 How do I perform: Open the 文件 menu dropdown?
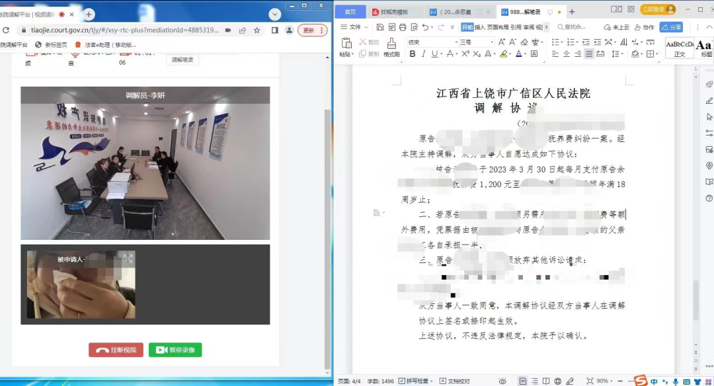[x=355, y=27]
